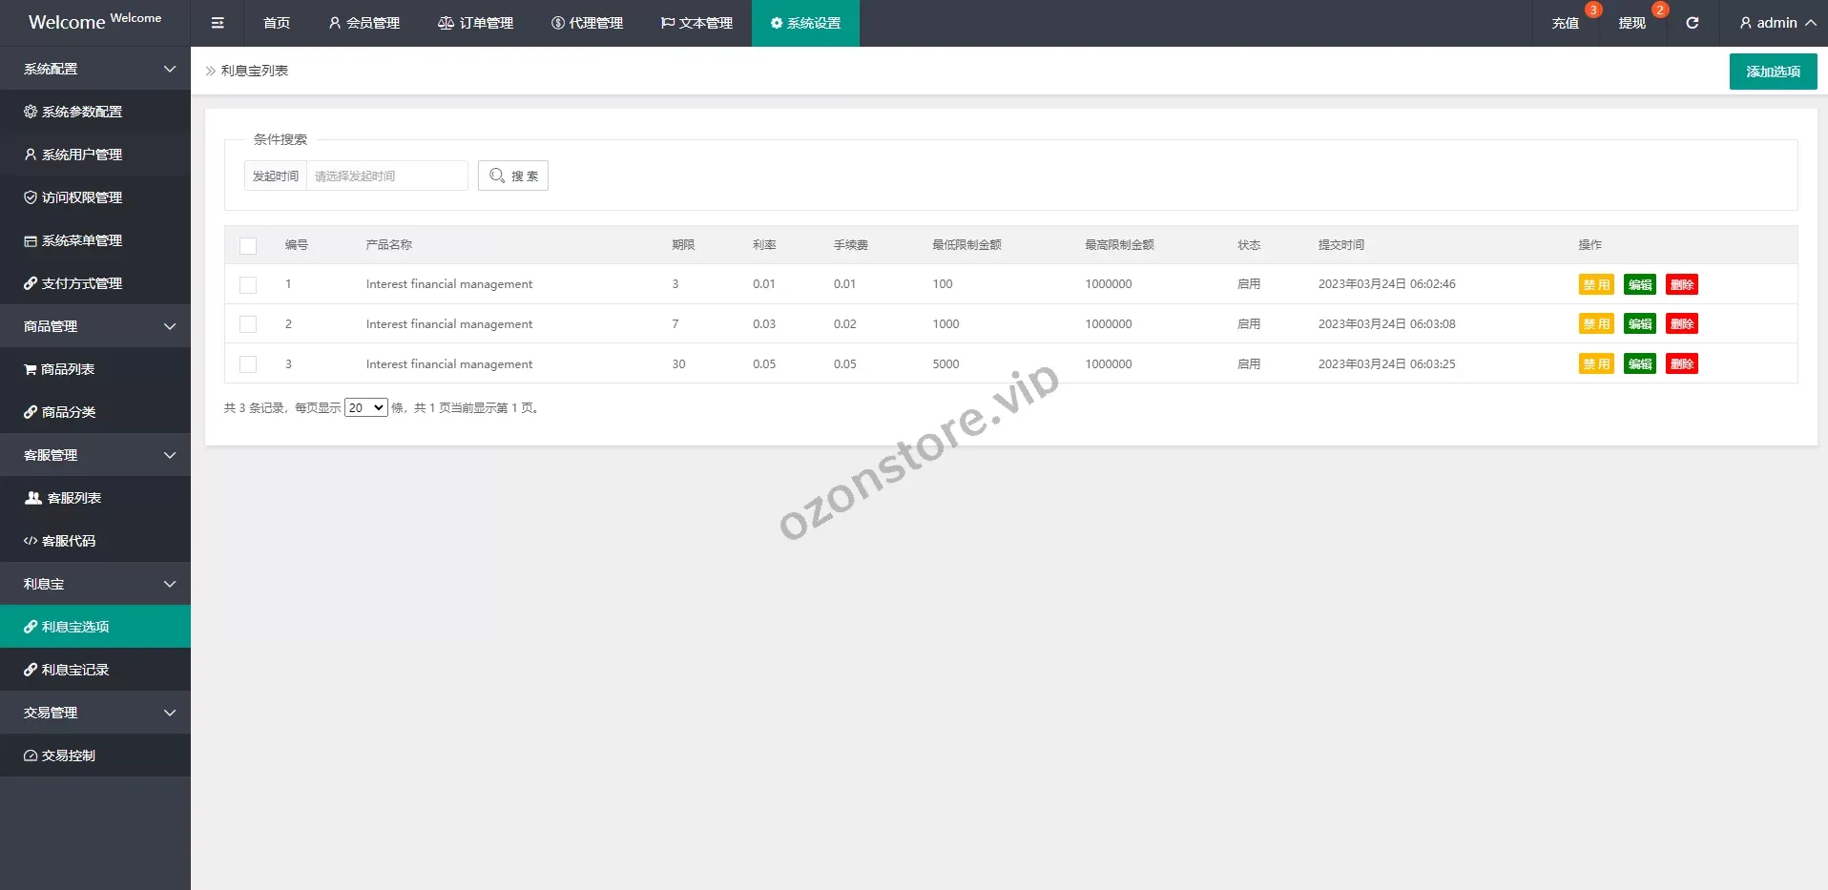The height and width of the screenshot is (890, 1828).
Task: Check the checkbox for row 3
Action: pyautogui.click(x=248, y=364)
